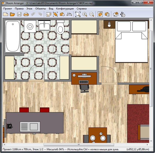Image resolution: width=155 pixels, height=153 pixels.
Task: Open the Объекты menu
Action: coord(41,9)
